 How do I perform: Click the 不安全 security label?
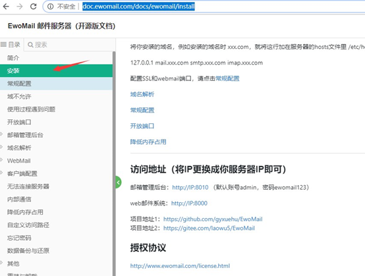click(66, 7)
